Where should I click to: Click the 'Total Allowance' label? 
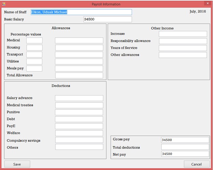20,75
